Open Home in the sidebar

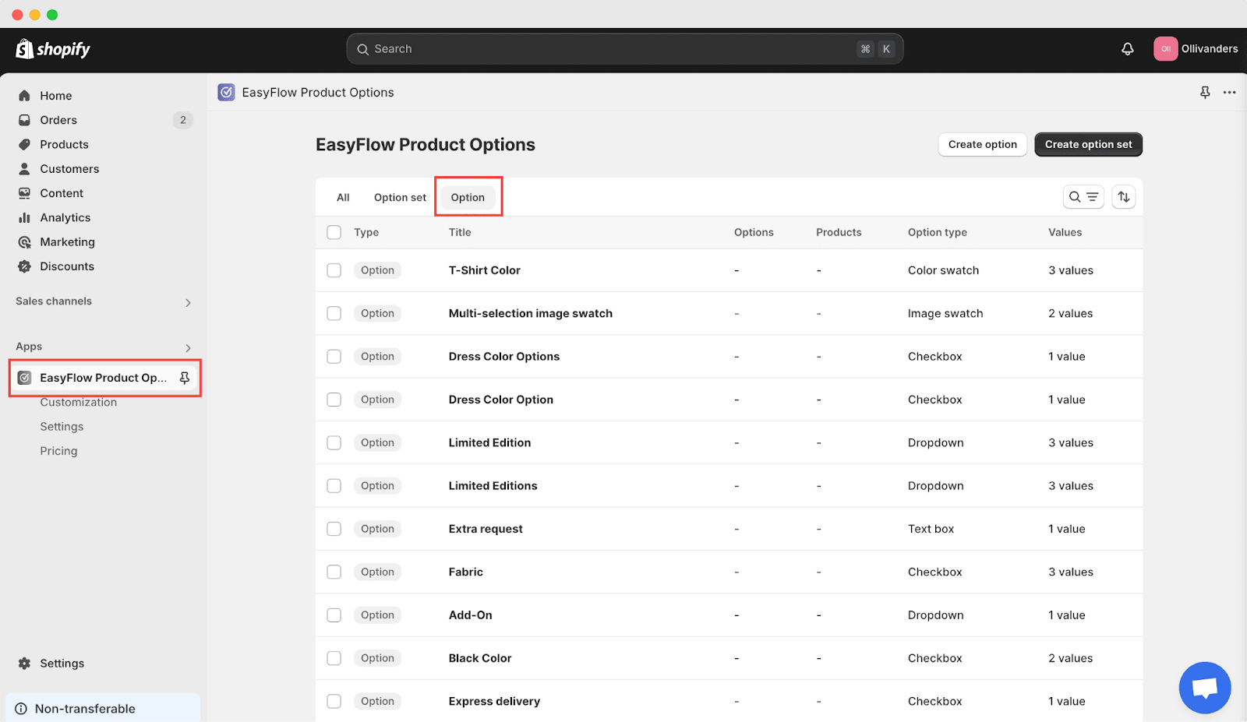pyautogui.click(x=55, y=96)
